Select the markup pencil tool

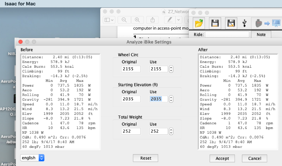(169, 20)
